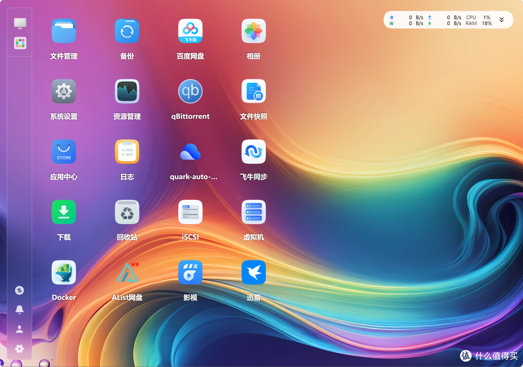The height and width of the screenshot is (367, 523).
Task: Open the Docker app
Action: (x=64, y=272)
